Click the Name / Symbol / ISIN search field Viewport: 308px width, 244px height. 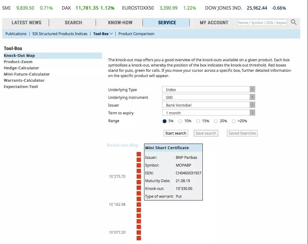(x=262, y=23)
